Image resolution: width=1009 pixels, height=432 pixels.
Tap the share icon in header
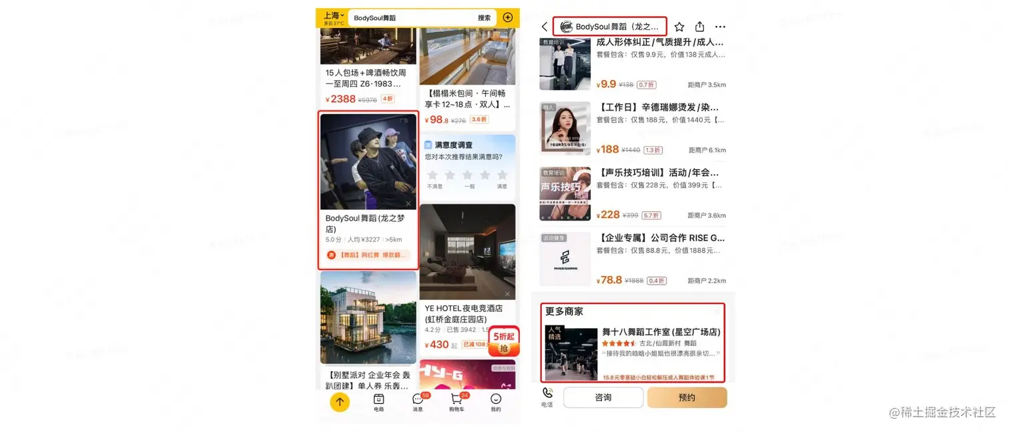(699, 27)
